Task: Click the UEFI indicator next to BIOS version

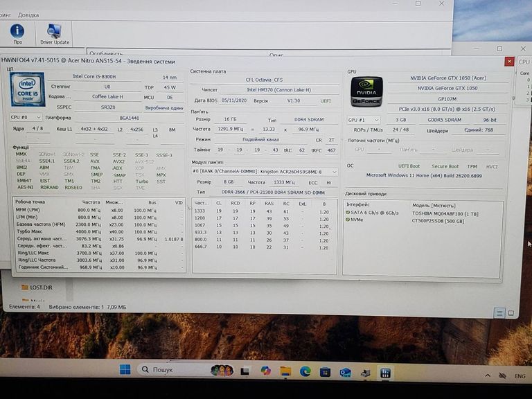Action: click(326, 101)
